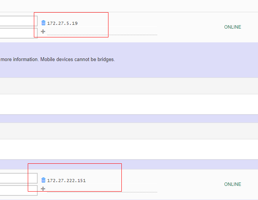Click the 'Mobile devices cannot be bridges' text
Image resolution: width=258 pixels, height=200 pixels.
coord(78,60)
